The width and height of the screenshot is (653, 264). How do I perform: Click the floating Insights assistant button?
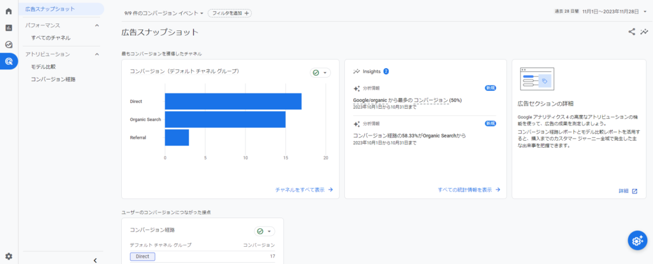tap(636, 240)
